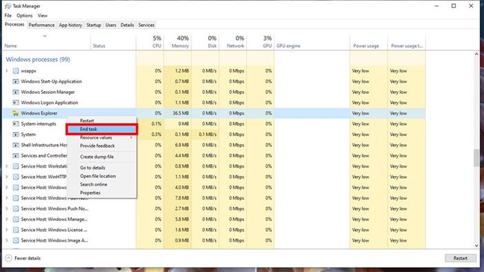Expand Service Host: Windows Manage... group
This screenshot has width=484, height=272.
(x=7, y=220)
